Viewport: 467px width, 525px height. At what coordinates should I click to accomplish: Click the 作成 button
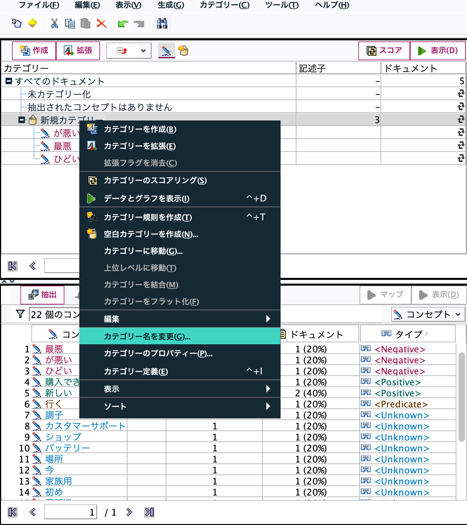pyautogui.click(x=34, y=51)
